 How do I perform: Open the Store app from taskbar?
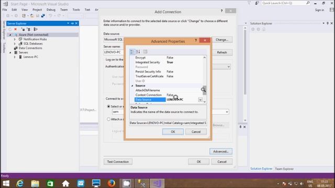(x=50, y=183)
